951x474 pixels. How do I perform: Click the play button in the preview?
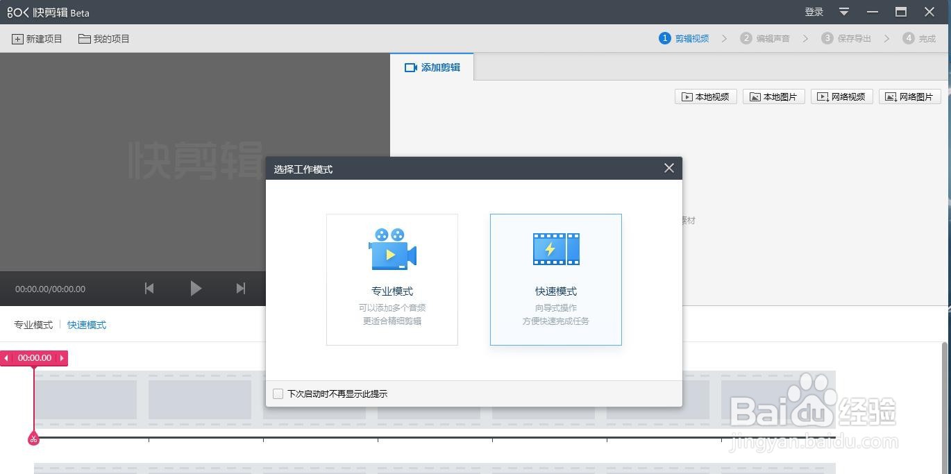(x=196, y=288)
